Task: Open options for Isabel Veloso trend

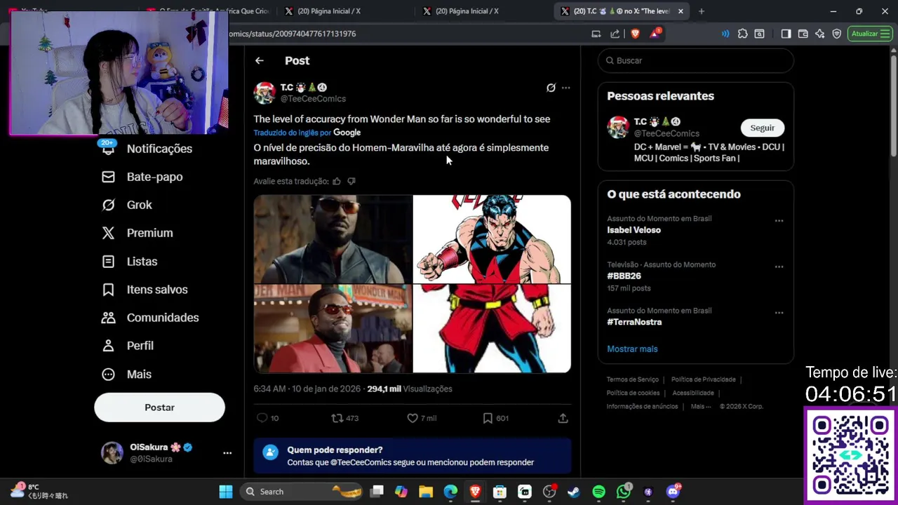Action: (x=779, y=220)
